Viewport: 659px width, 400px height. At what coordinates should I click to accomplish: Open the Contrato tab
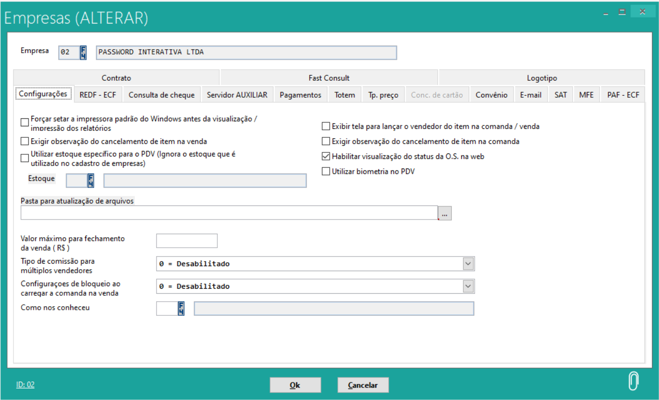click(116, 78)
